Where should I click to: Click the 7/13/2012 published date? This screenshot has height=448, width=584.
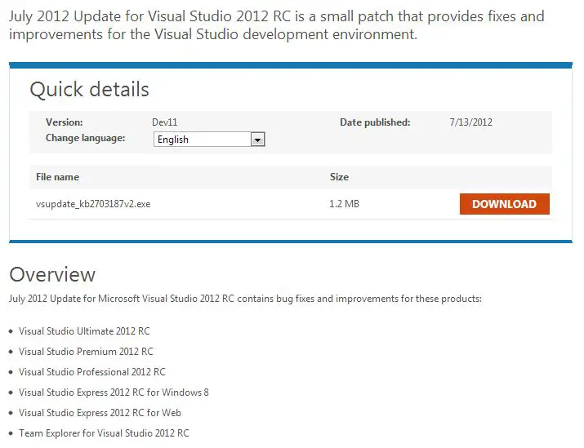(x=470, y=122)
